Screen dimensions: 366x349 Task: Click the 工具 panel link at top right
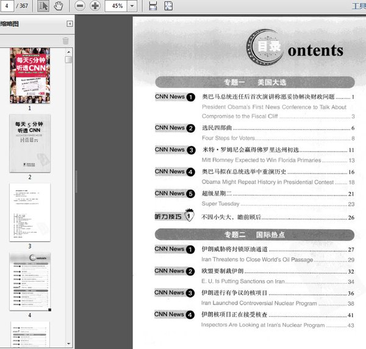(x=359, y=6)
